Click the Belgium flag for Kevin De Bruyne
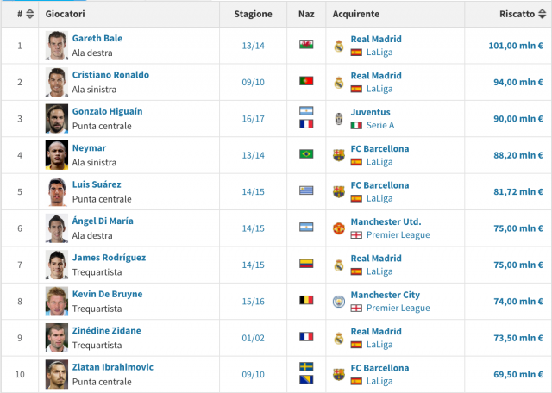Screen dimensions: 552x393 tap(306, 300)
